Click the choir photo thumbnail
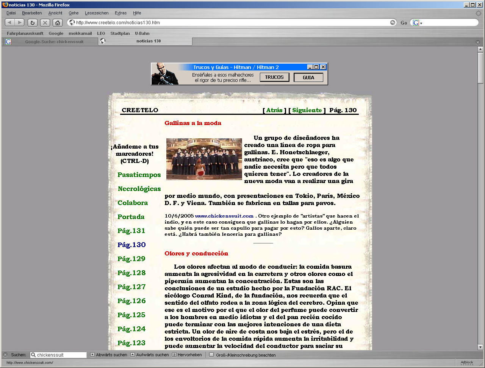Screen dimensions: 485x368 pyautogui.click(x=204, y=159)
